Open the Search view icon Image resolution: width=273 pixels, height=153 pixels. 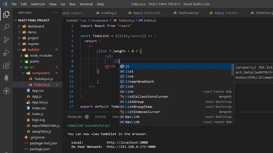(x=6, y=27)
